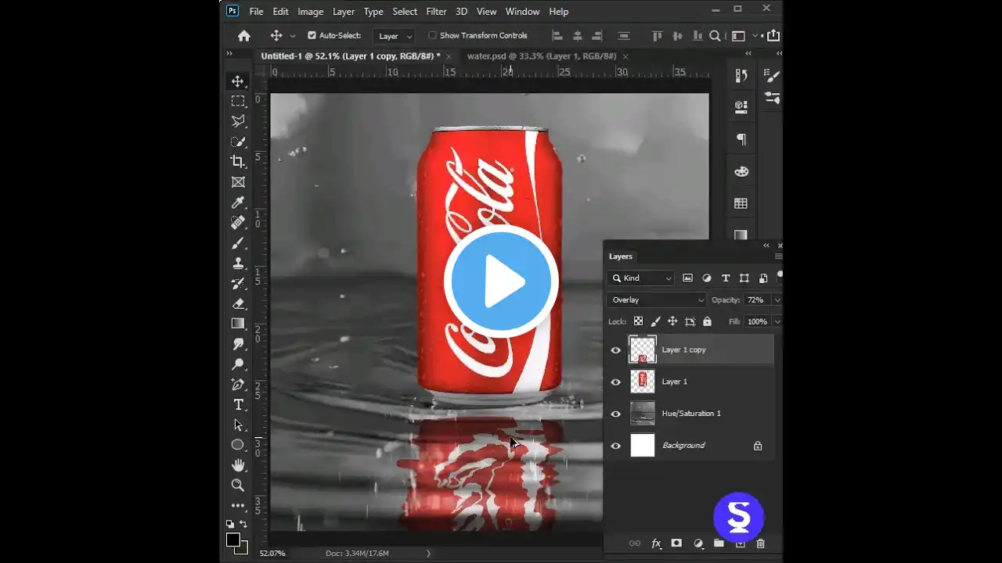The height and width of the screenshot is (563, 1002).
Task: Select the Type tool
Action: tap(238, 404)
